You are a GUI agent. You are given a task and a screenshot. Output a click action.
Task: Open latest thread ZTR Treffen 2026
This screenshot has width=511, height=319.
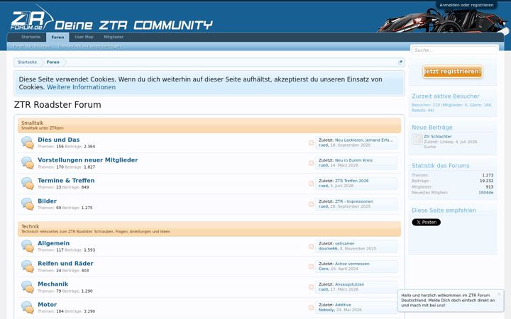click(351, 181)
